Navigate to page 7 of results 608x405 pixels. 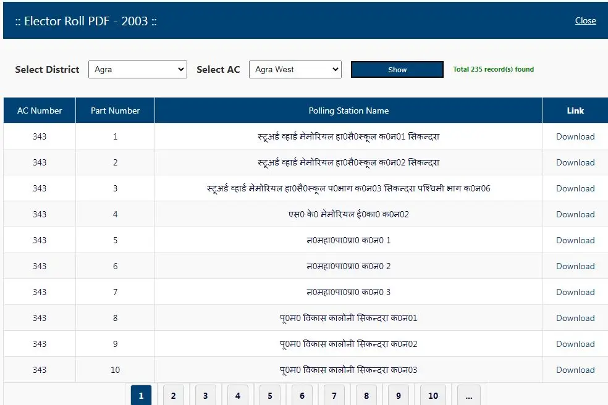pyautogui.click(x=334, y=396)
